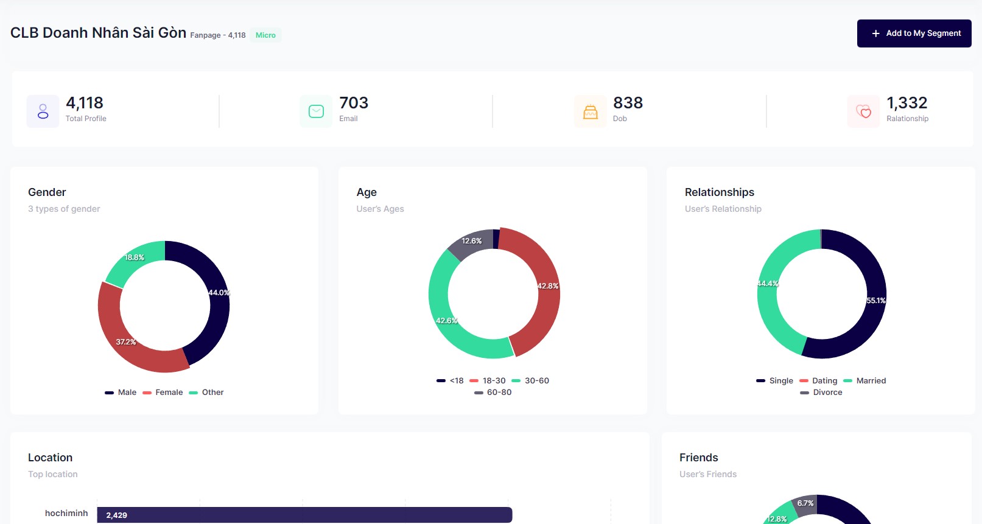The image size is (982, 524).
Task: Click the Gender card heading
Action: pos(47,192)
